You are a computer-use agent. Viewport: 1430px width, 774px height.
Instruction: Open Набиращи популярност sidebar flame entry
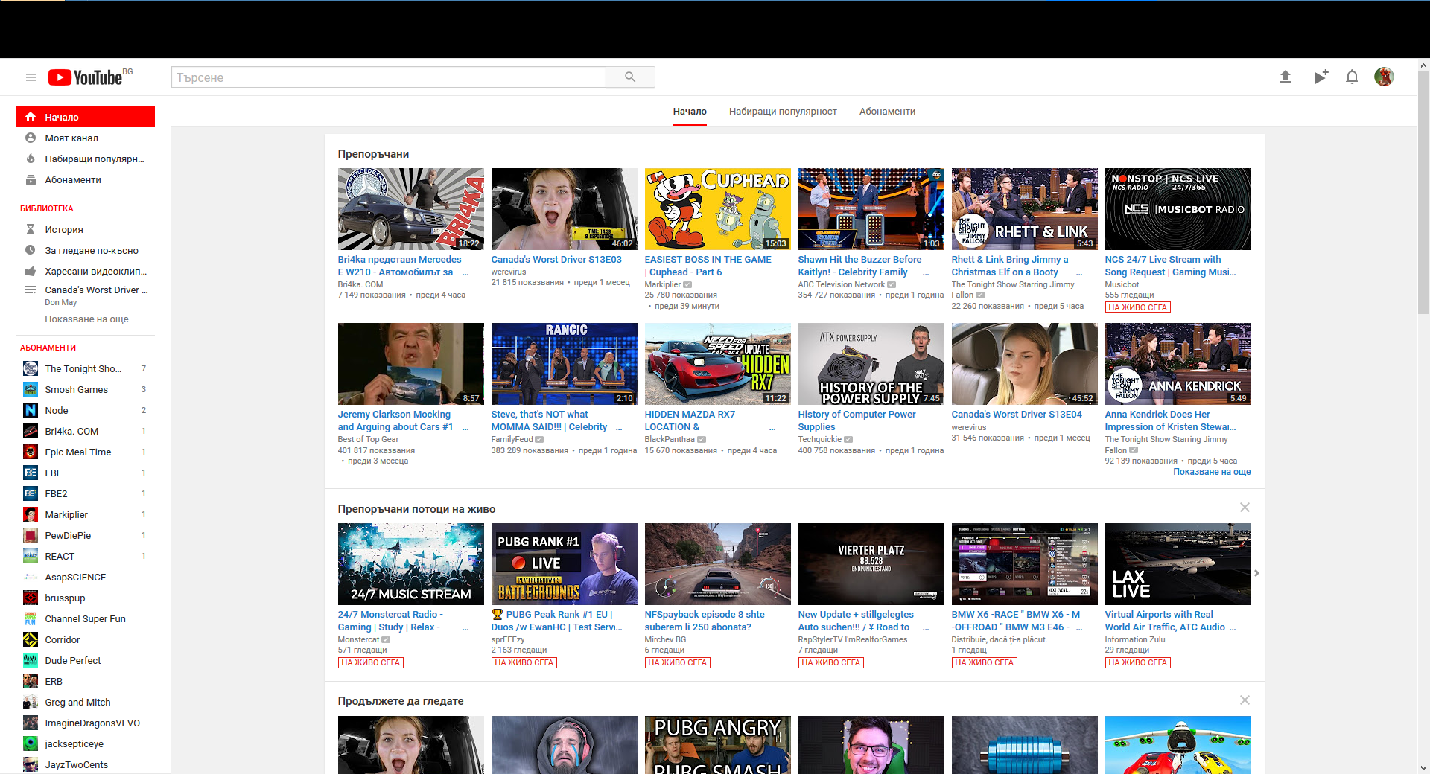[x=86, y=159]
